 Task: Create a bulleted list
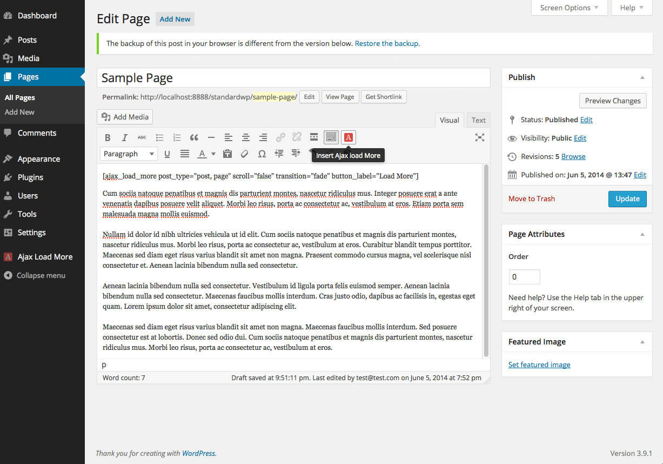pos(159,137)
